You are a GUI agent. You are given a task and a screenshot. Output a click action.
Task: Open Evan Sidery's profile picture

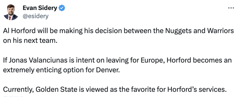(11, 12)
